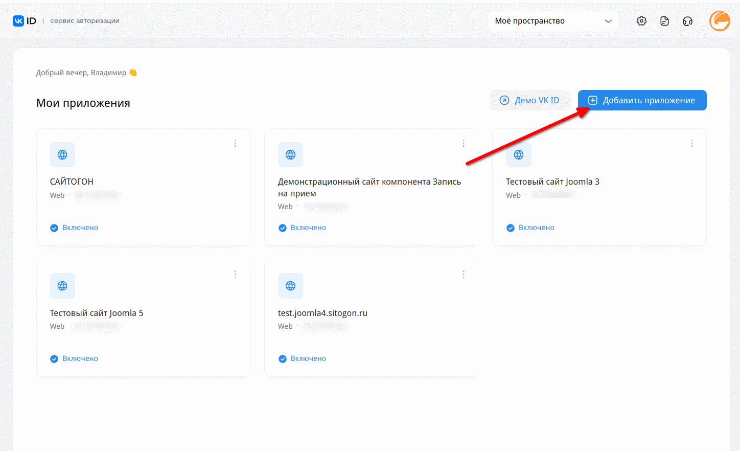Click Включено status on Joomla 3 card
740x451 pixels.
[530, 228]
